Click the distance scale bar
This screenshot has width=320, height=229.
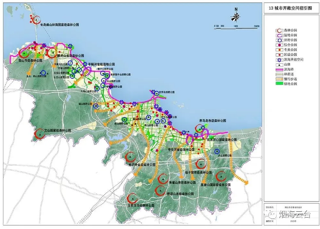[236, 24]
